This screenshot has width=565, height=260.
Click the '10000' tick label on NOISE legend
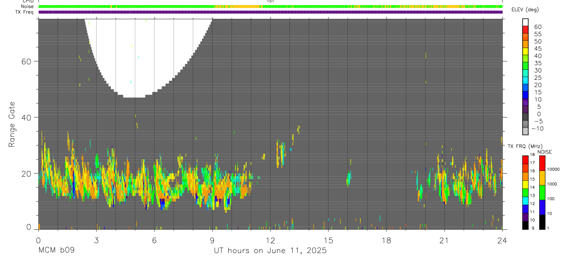pyautogui.click(x=553, y=169)
